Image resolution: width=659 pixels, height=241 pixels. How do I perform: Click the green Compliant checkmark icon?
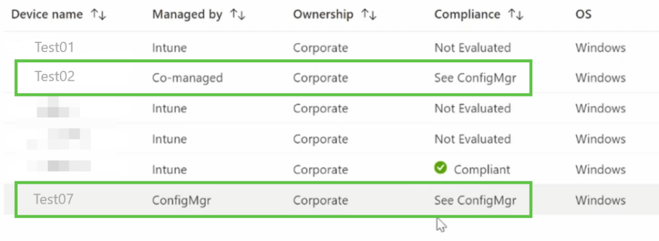click(x=440, y=168)
